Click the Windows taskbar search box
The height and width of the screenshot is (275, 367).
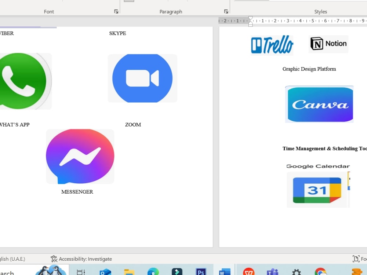click(x=34, y=270)
